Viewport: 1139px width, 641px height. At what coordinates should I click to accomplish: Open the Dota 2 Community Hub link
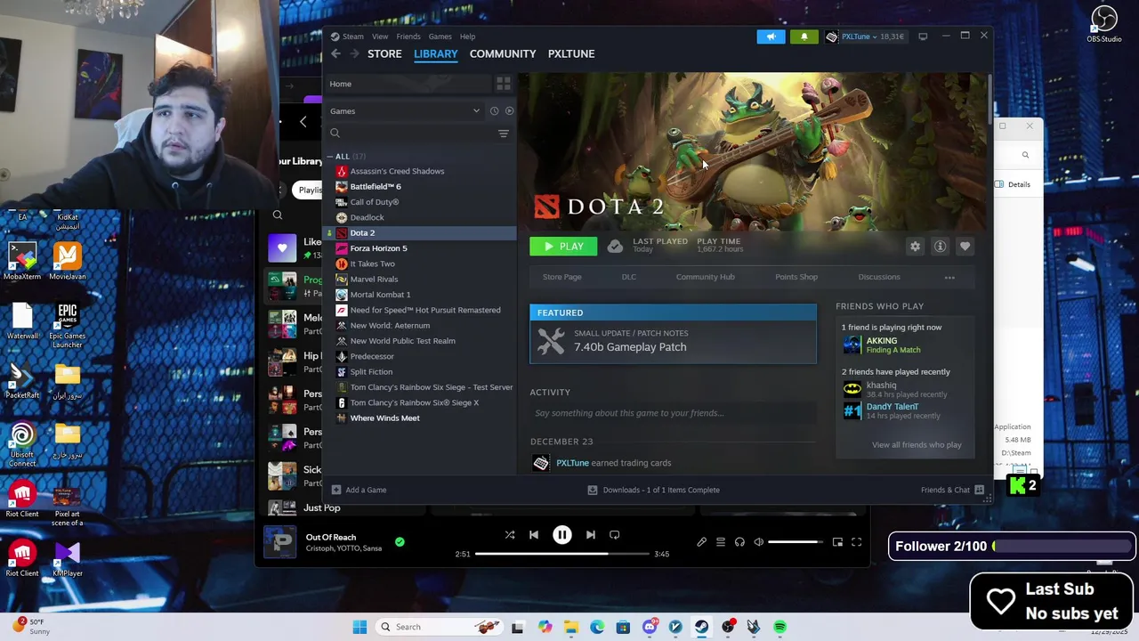[x=705, y=277]
